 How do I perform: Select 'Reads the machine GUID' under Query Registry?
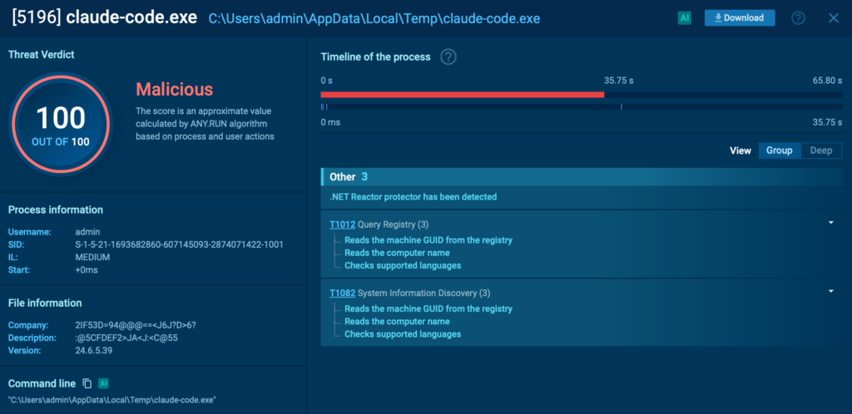428,239
